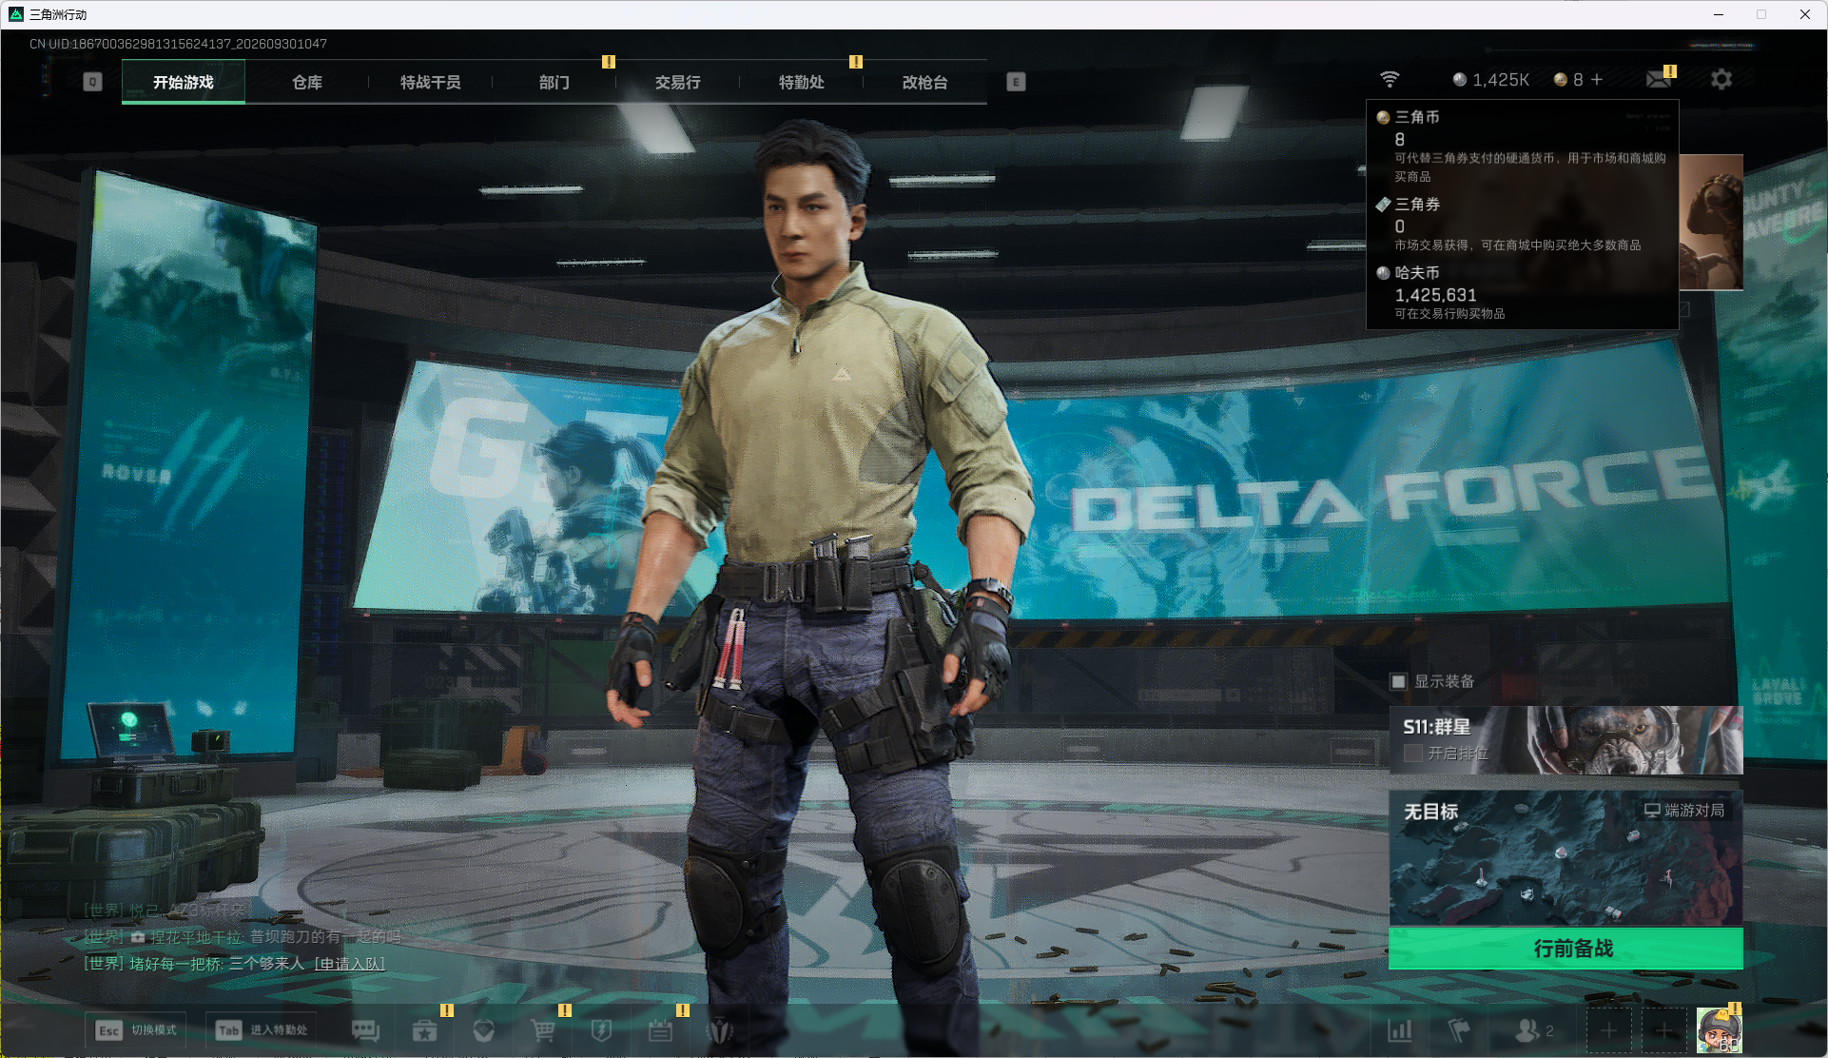This screenshot has height=1058, width=1828.
Task: Switch to the 仓库 tab
Action: (x=307, y=82)
